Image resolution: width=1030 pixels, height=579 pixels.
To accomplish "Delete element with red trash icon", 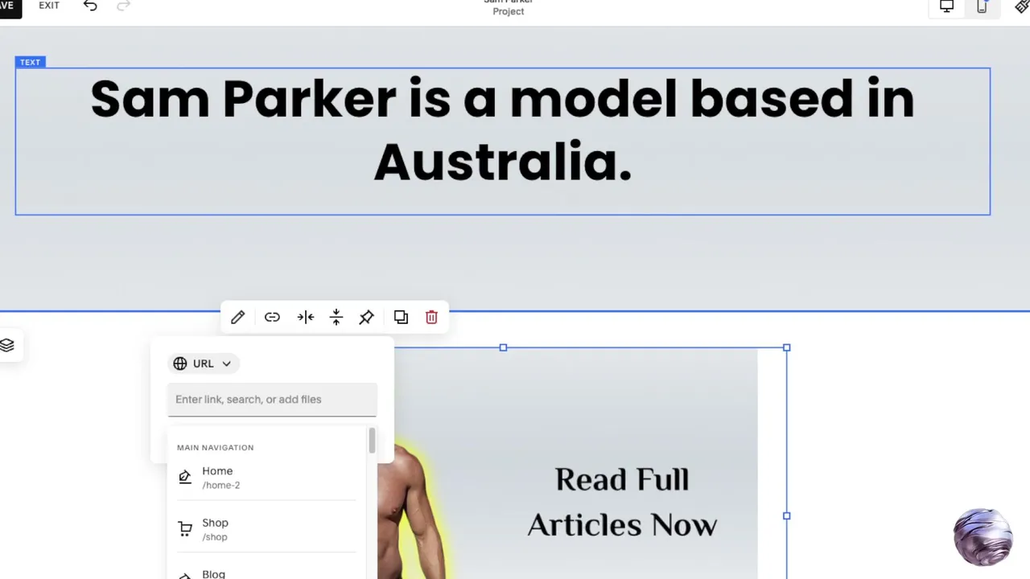I will [431, 318].
